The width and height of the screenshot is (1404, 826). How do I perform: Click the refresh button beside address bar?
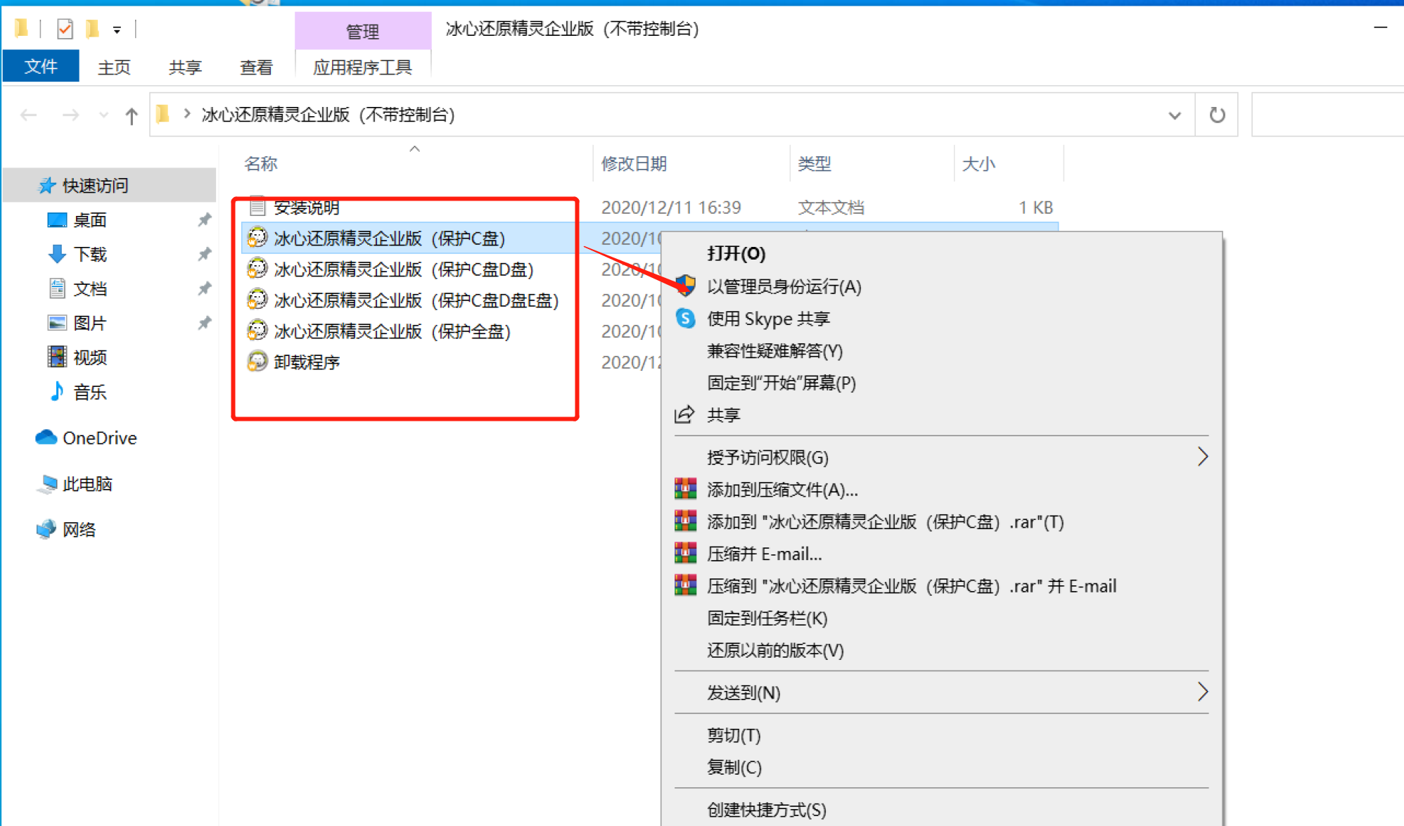coord(1217,115)
